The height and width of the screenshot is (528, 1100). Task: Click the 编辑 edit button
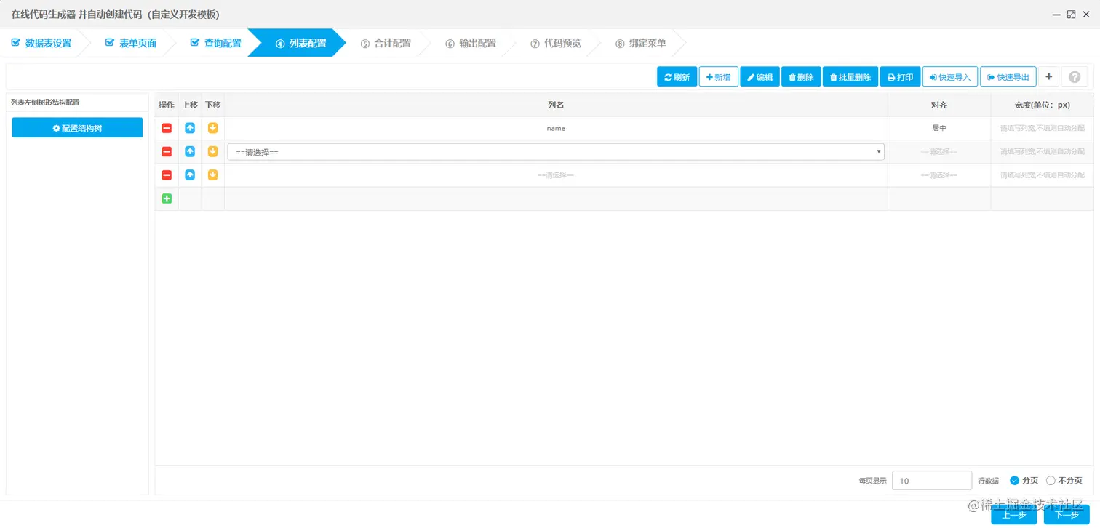tap(760, 76)
